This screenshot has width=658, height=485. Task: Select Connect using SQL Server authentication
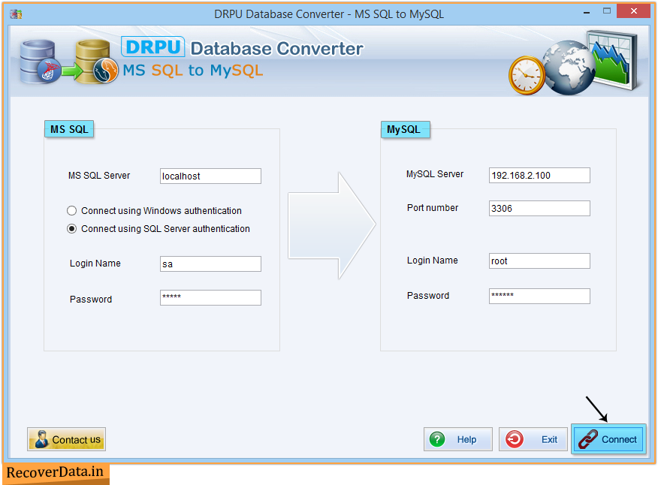(x=158, y=229)
